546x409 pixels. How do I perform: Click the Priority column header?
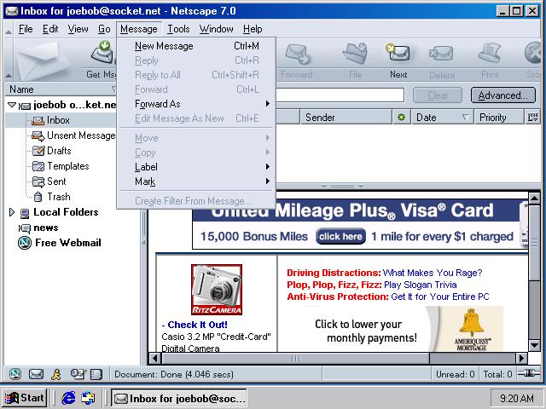point(498,118)
